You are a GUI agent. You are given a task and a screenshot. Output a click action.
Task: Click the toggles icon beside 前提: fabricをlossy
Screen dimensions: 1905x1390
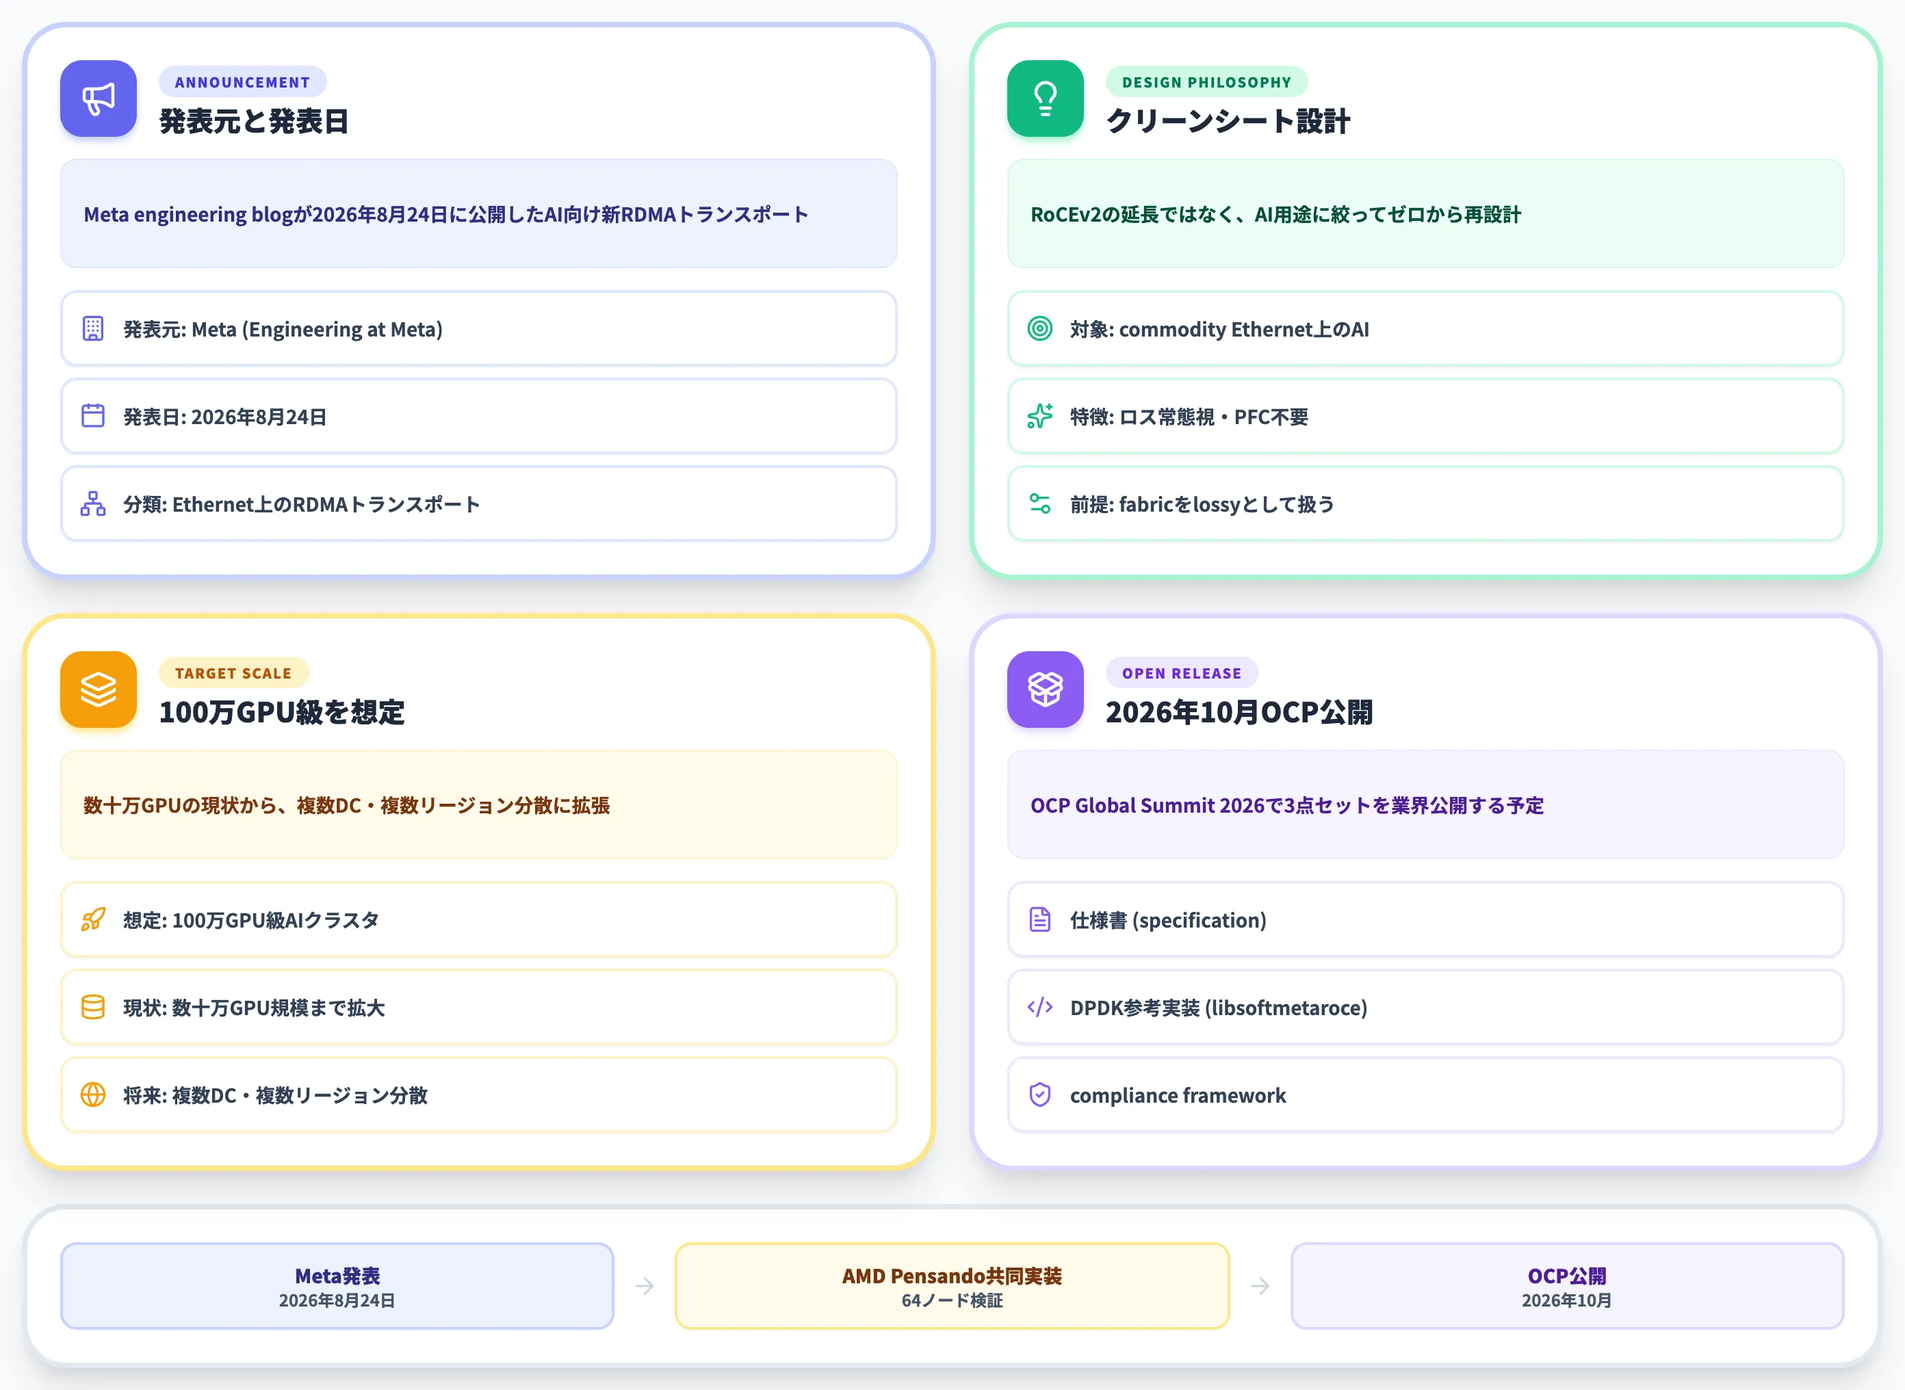tap(1040, 504)
